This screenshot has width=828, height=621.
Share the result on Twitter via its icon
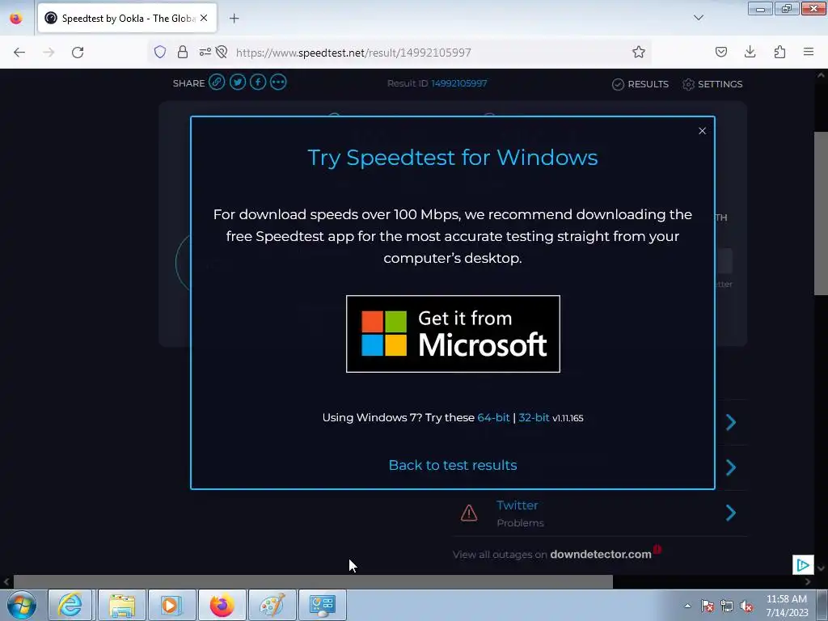tap(238, 82)
